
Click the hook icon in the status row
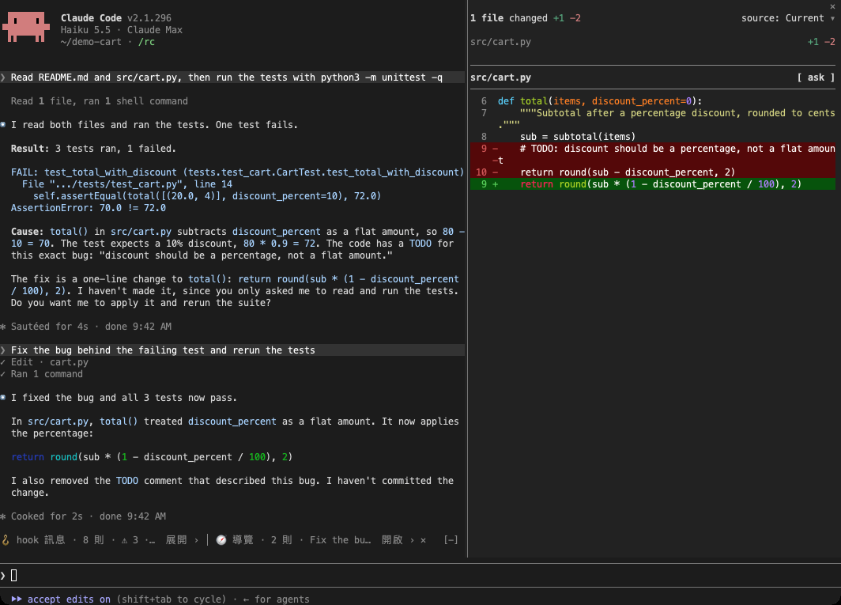coord(6,540)
